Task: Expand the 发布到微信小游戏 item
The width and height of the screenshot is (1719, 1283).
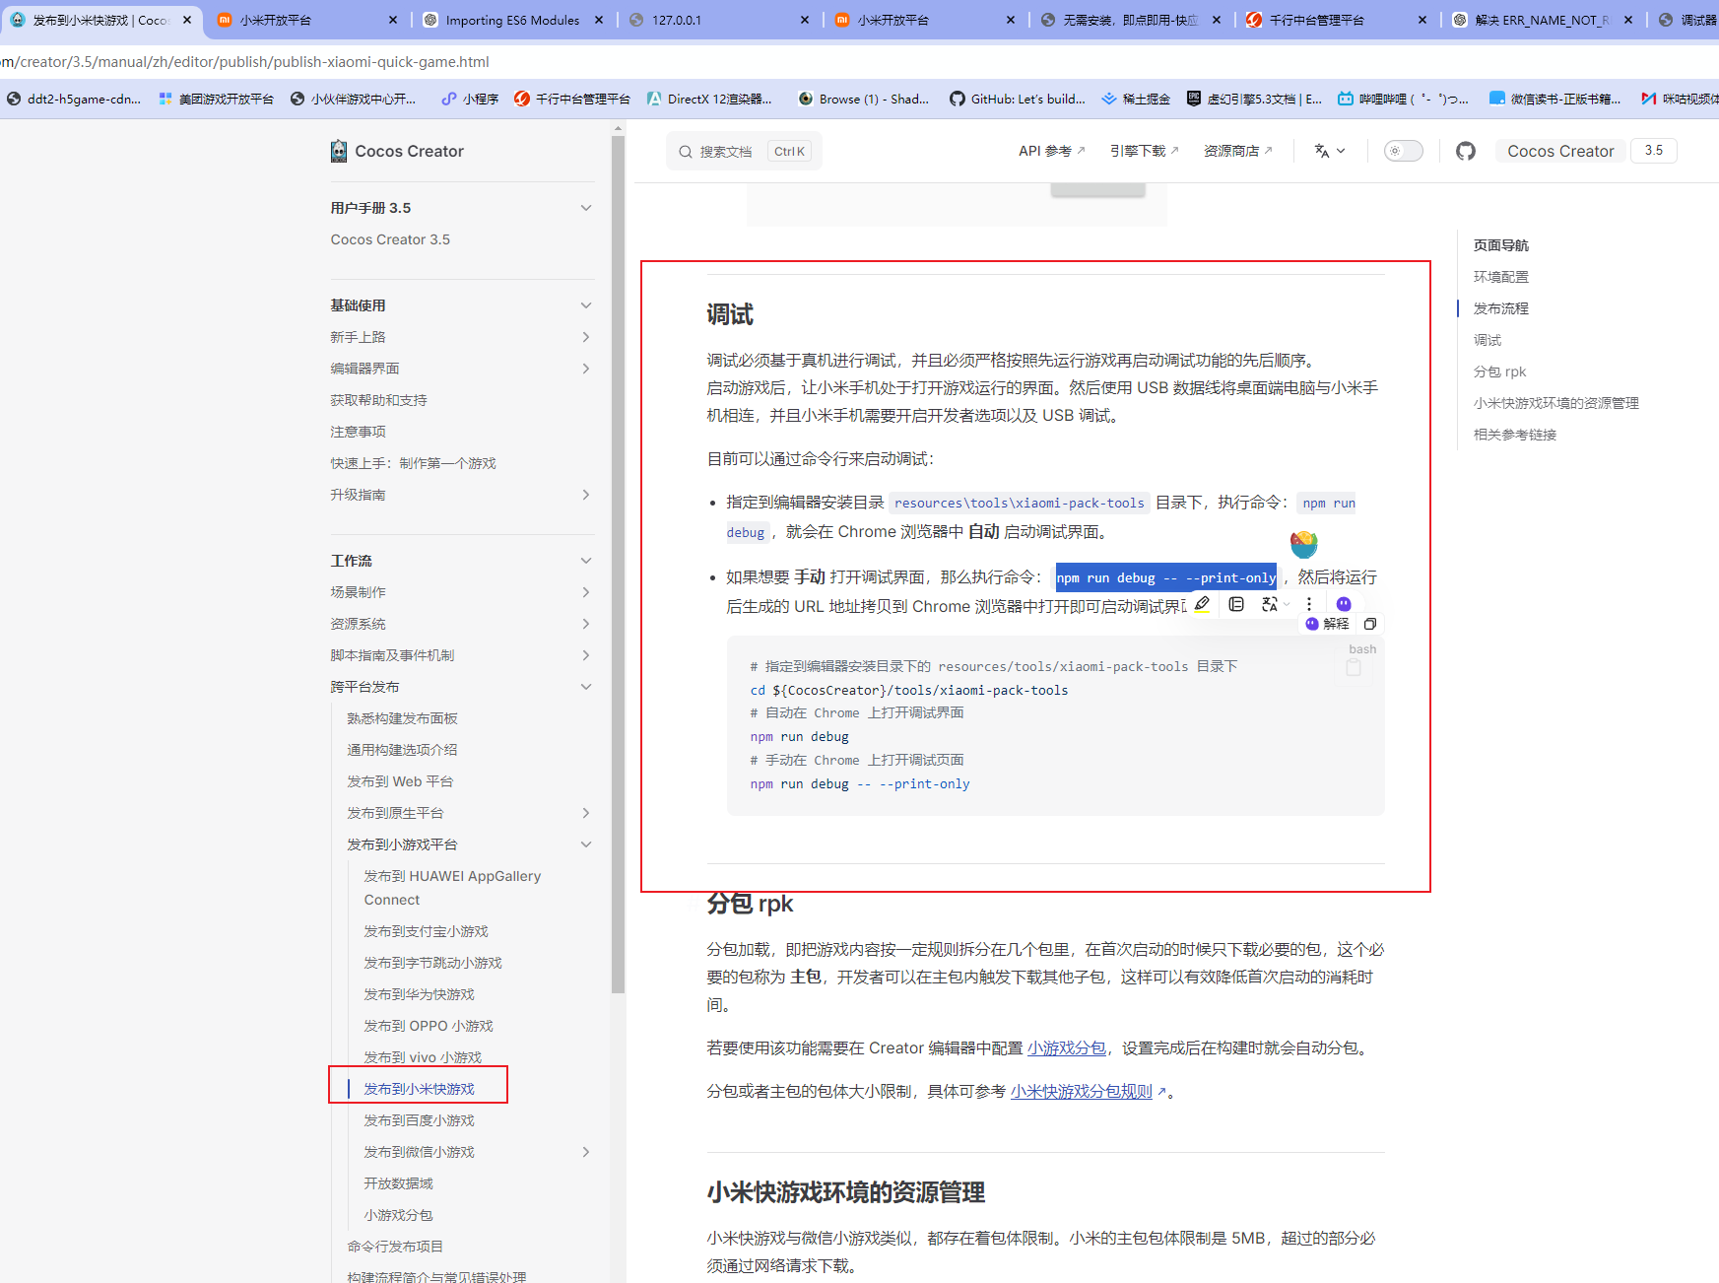Action: pos(586,1152)
